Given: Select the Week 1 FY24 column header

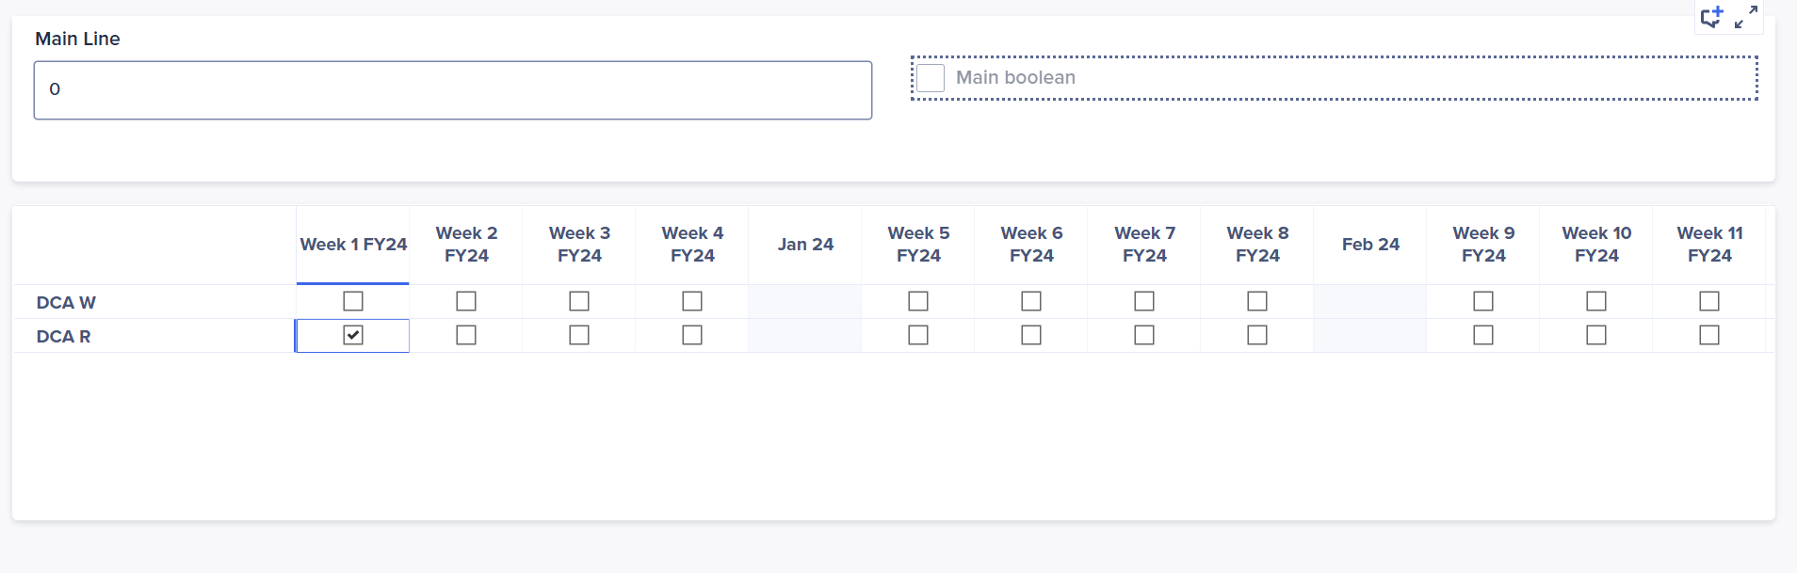Looking at the screenshot, I should pyautogui.click(x=353, y=245).
